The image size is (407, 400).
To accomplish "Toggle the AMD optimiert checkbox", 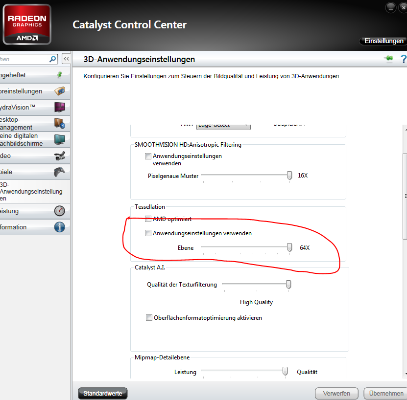I will [148, 219].
